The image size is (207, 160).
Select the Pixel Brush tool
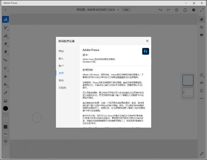click(x=6, y=19)
